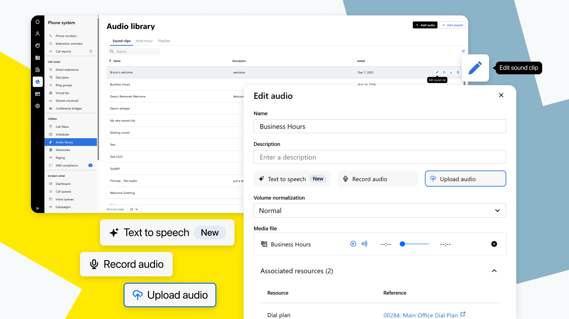Remove the Business Hours media file
The height and width of the screenshot is (319, 569).
(494, 244)
